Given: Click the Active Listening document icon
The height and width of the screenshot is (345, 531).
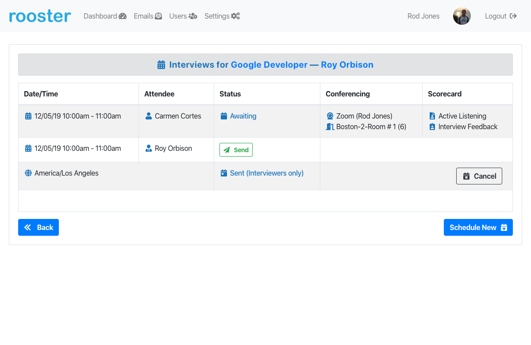Looking at the screenshot, I should (x=432, y=116).
